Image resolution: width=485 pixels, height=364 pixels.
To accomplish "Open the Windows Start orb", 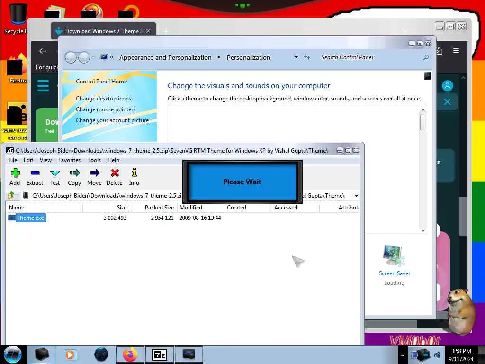I will tap(13, 355).
